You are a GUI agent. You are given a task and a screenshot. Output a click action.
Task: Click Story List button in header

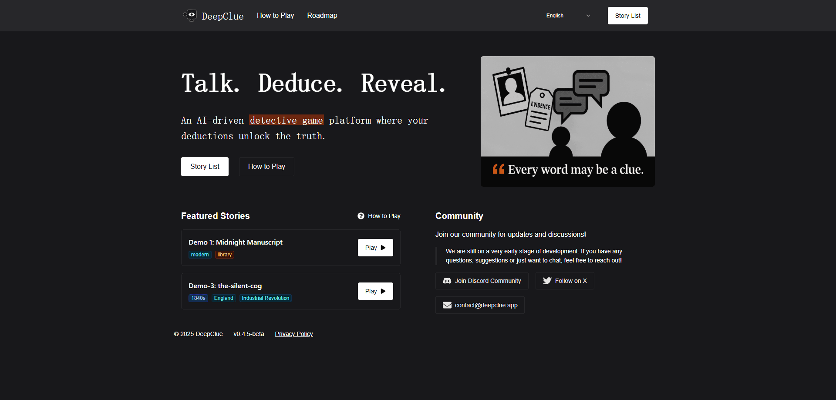coord(628,16)
